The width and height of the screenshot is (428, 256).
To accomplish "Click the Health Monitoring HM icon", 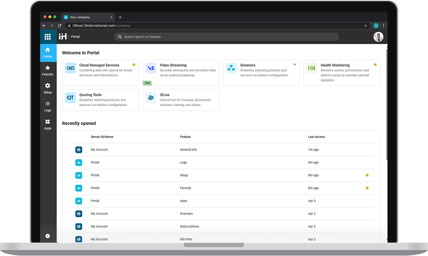I will pyautogui.click(x=312, y=68).
